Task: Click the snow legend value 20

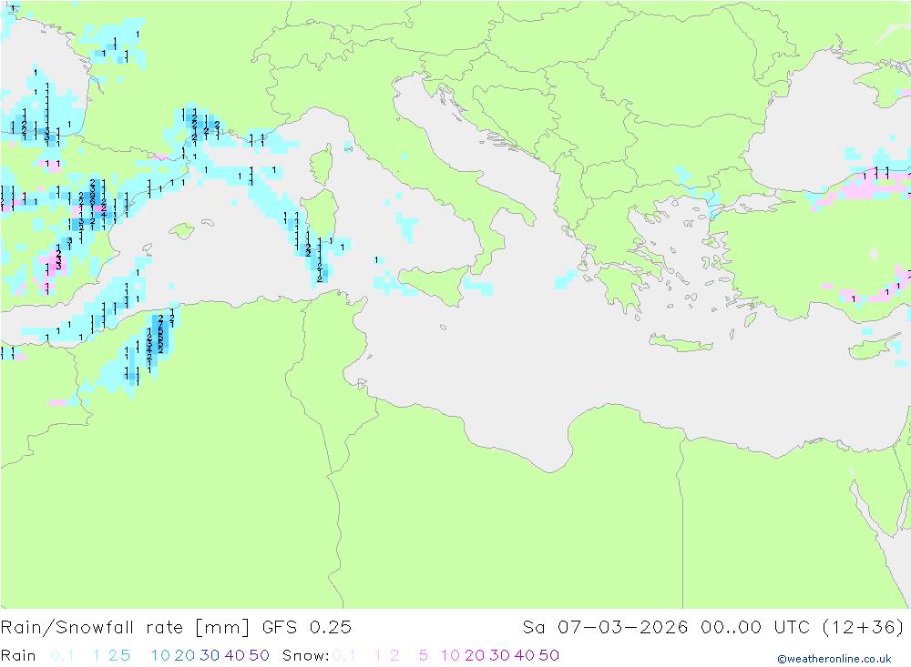Action: 475,655
